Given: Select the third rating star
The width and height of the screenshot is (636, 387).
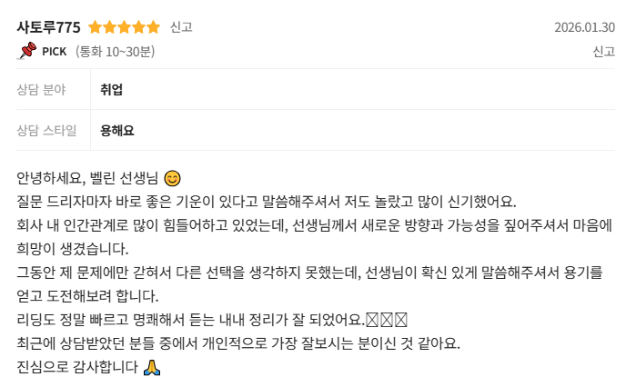Looking at the screenshot, I should (x=124, y=27).
